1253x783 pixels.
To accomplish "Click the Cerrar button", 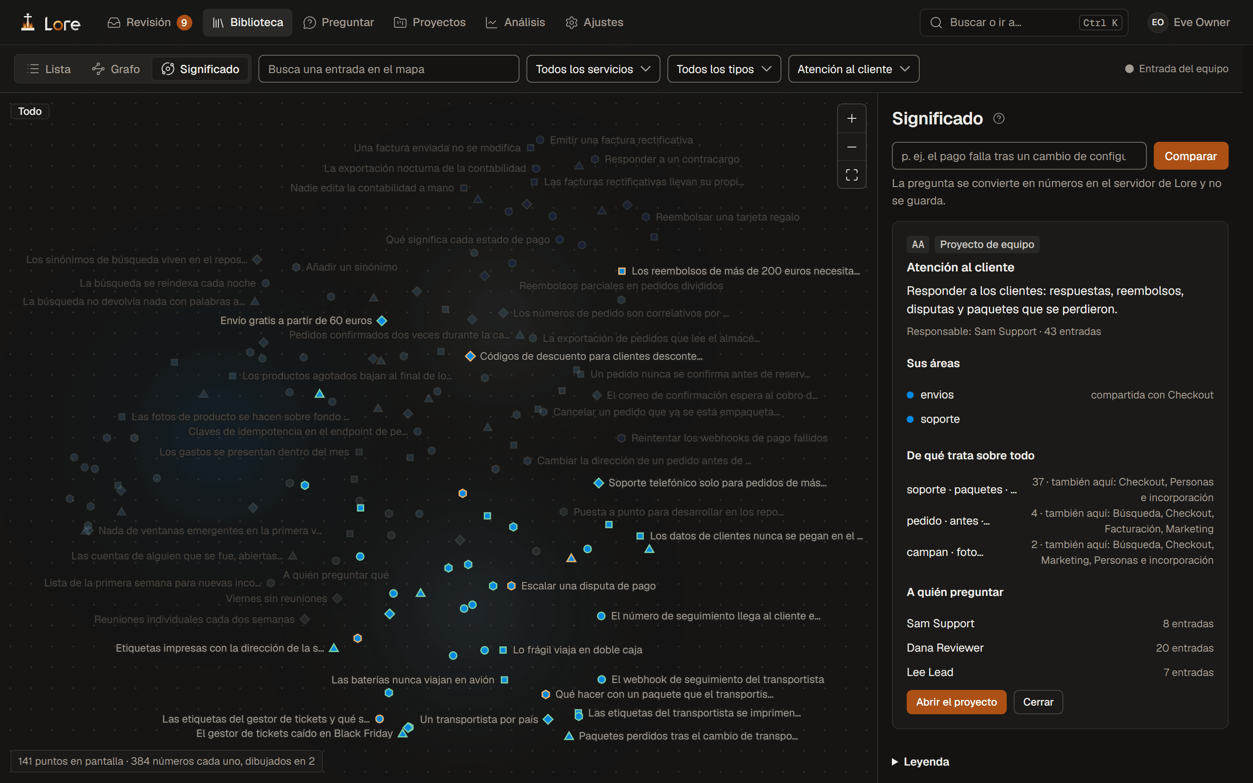I will [x=1038, y=702].
